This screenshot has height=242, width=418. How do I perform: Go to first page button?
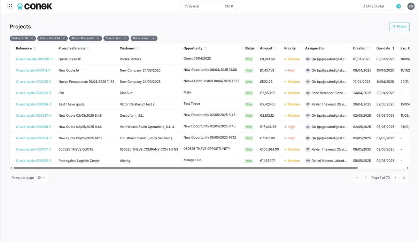point(357,178)
